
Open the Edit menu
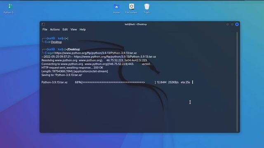[65, 30]
